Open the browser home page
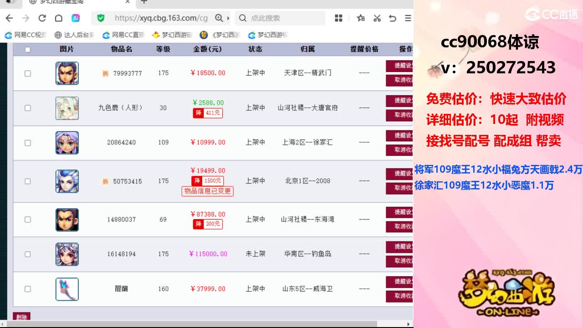Viewport: 583px width, 328px height. (58, 18)
